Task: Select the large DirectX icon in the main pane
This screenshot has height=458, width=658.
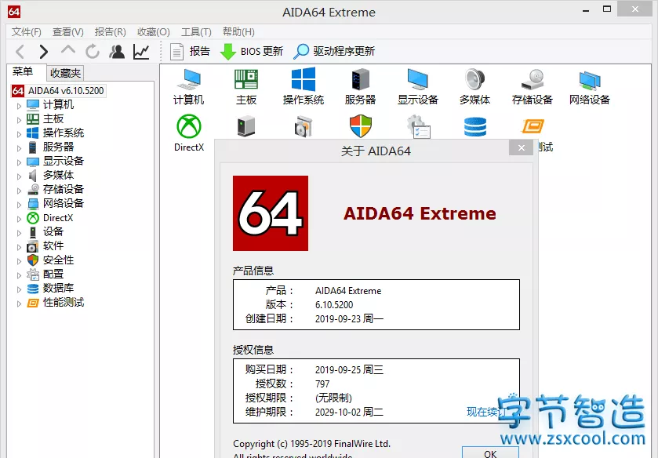Action: (189, 133)
